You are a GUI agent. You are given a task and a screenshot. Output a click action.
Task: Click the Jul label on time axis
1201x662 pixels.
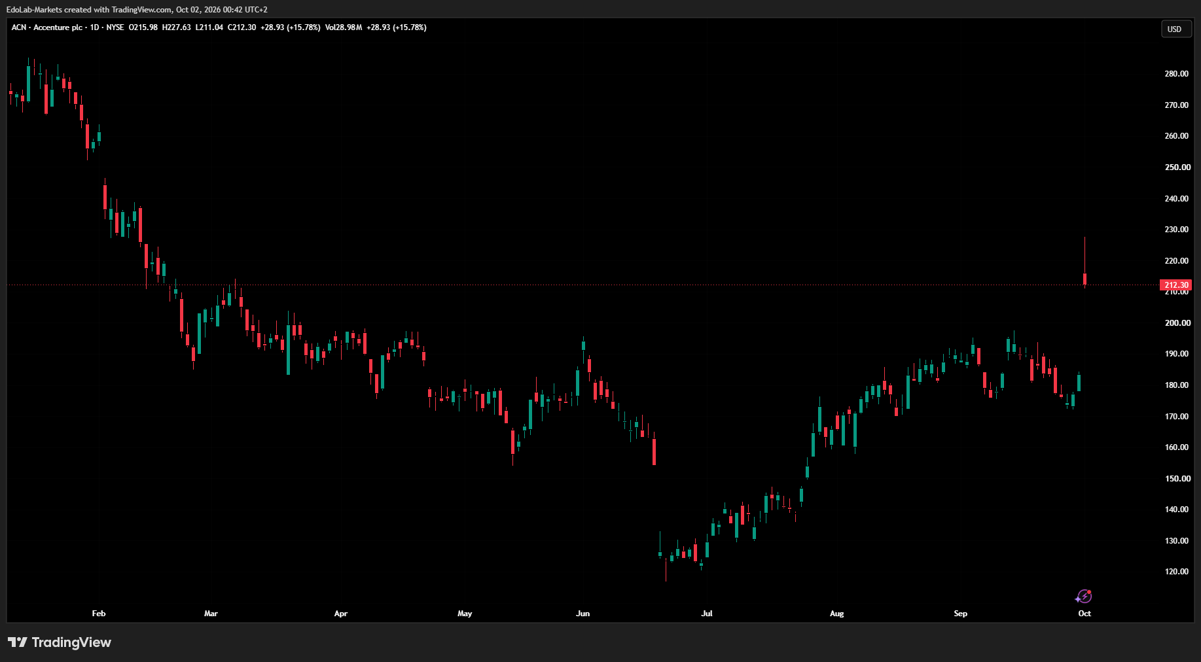[x=707, y=614]
